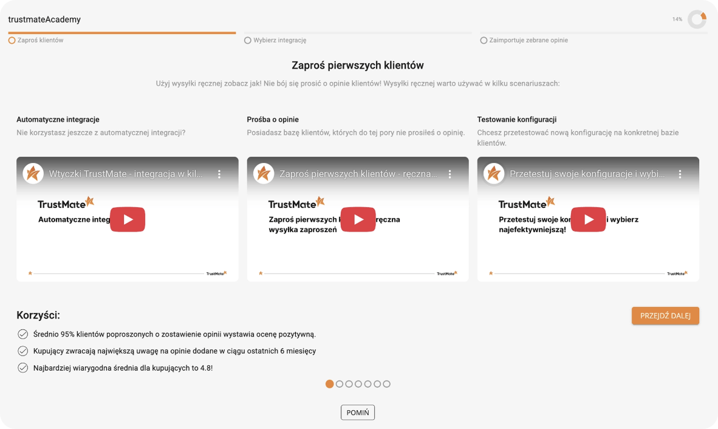Click the POMIŃ skip button

click(358, 413)
